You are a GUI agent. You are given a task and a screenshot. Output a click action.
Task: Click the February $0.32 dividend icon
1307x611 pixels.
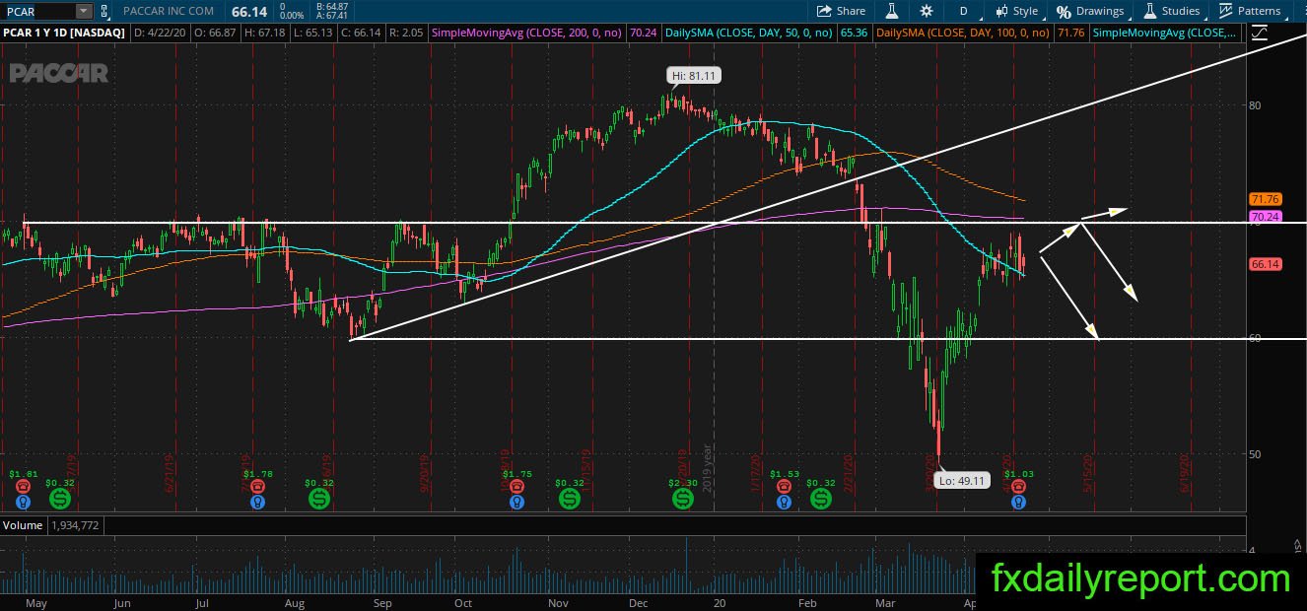tap(821, 499)
